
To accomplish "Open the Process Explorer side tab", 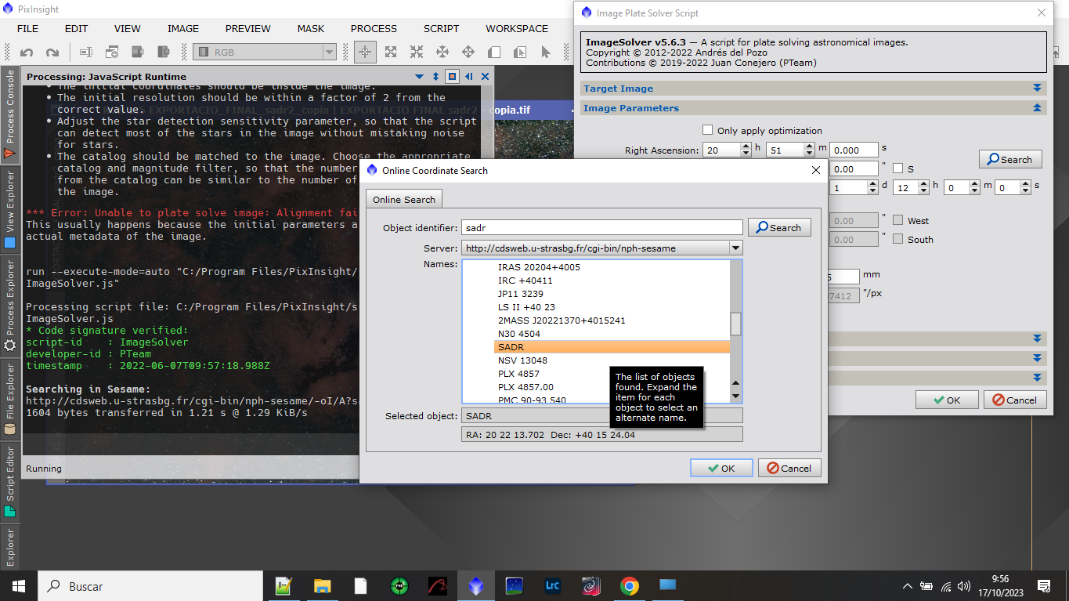I will click(x=10, y=306).
